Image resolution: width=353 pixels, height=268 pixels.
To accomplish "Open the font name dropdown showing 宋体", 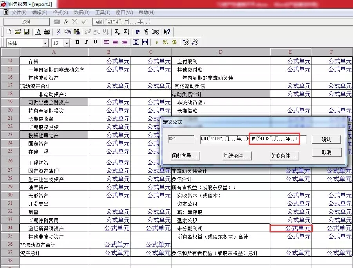I will click(x=45, y=42).
